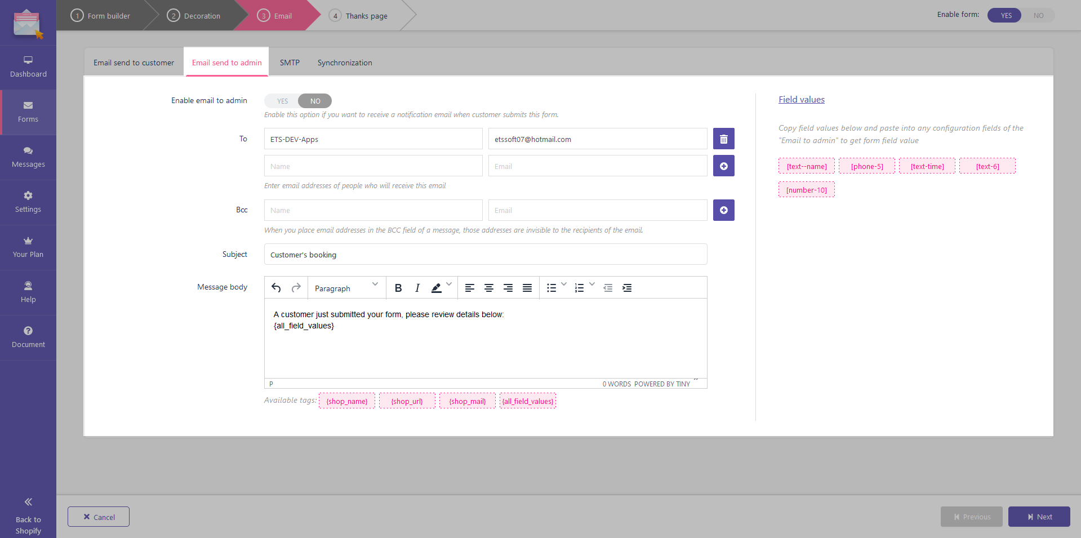Copy the [text-6] field value tag
The image size is (1081, 538).
pyautogui.click(x=987, y=166)
